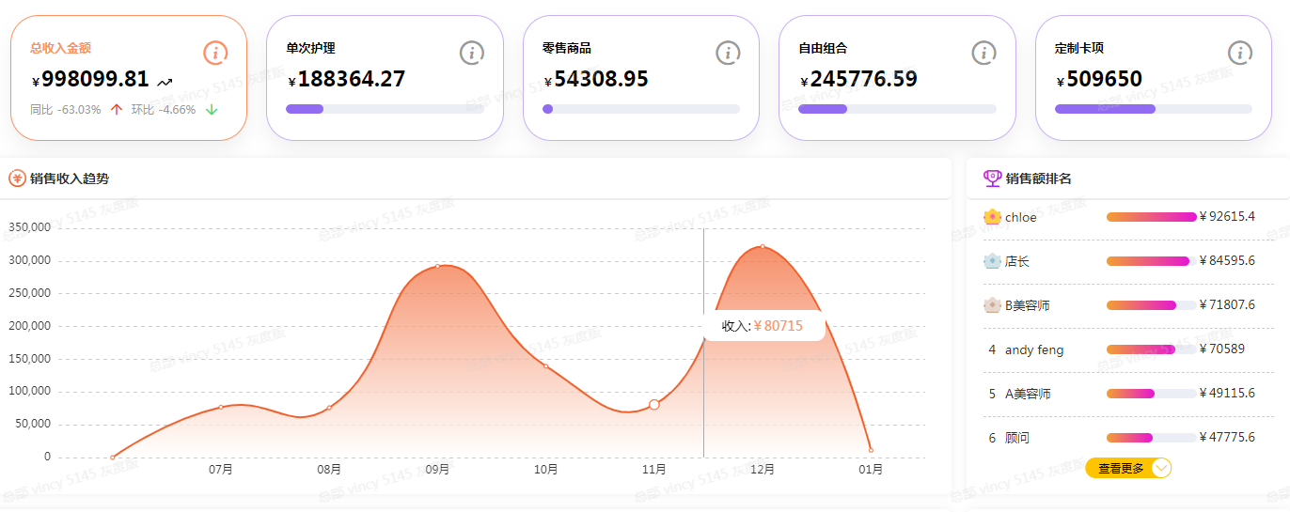
Task: Click the info icon on 自由组合 card
Action: tap(983, 53)
